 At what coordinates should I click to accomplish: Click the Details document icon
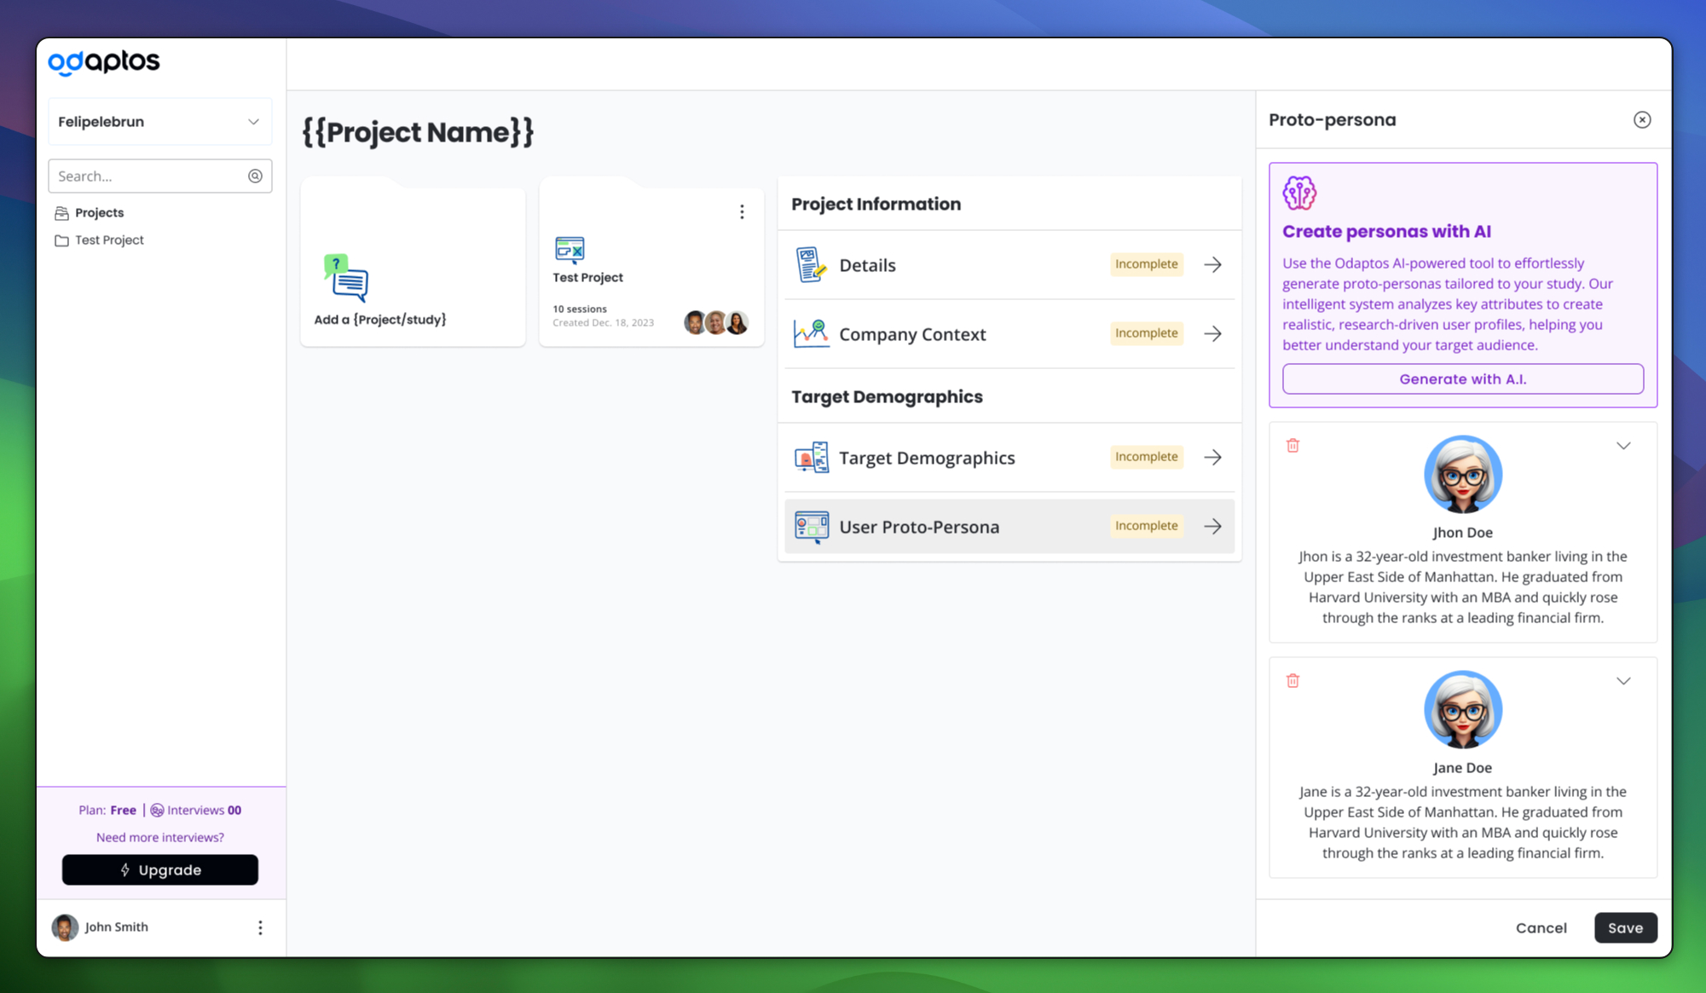click(811, 264)
